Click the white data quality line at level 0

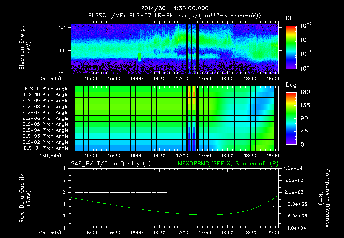(253, 216)
